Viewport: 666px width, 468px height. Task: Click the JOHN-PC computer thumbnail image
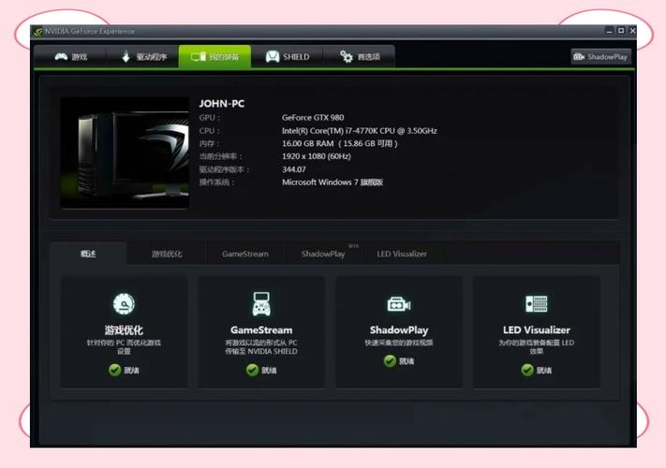pos(125,154)
